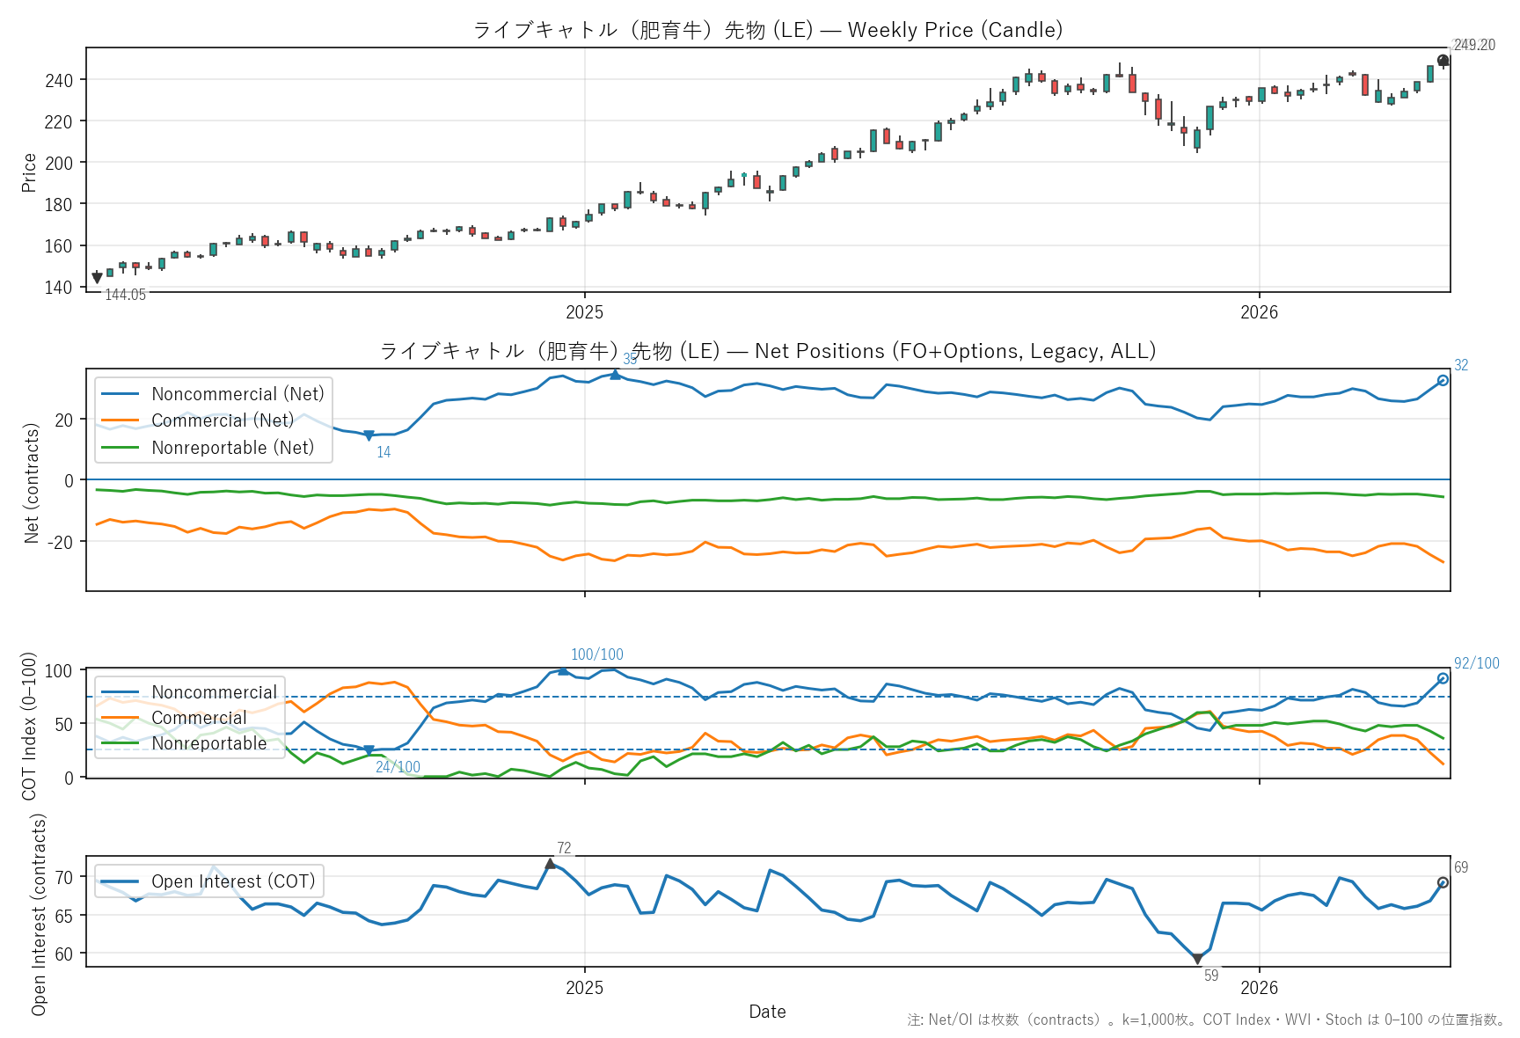The image size is (1520, 1038).
Task: Click the latest Open Interest circle marked 69
Action: coord(1443,882)
